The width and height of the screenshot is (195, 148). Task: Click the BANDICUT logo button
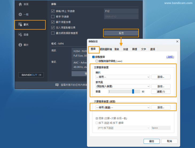[31, 75]
